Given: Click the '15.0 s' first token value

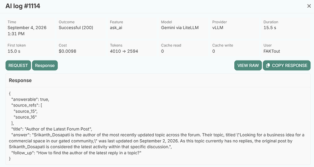Looking at the screenshot, I should (14, 51).
